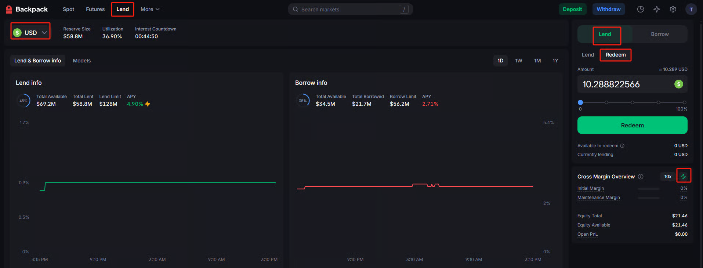The image size is (703, 268).
Task: Switch to the Models tab
Action: [81, 61]
